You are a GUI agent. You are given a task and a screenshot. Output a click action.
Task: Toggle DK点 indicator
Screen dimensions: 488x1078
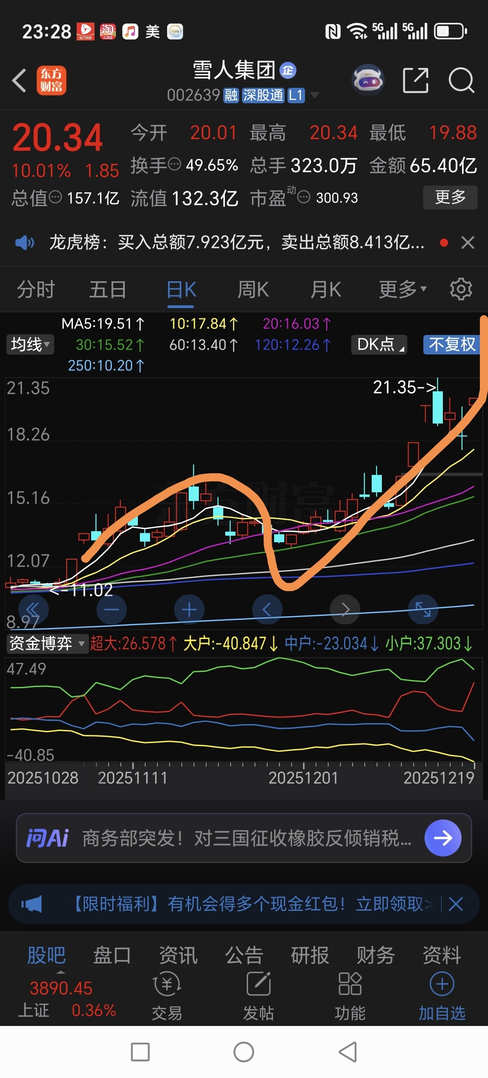(x=379, y=344)
